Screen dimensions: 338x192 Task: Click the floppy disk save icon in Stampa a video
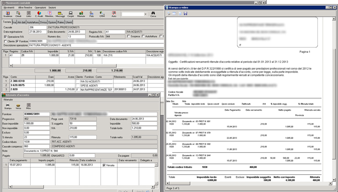pyautogui.click(x=185, y=13)
